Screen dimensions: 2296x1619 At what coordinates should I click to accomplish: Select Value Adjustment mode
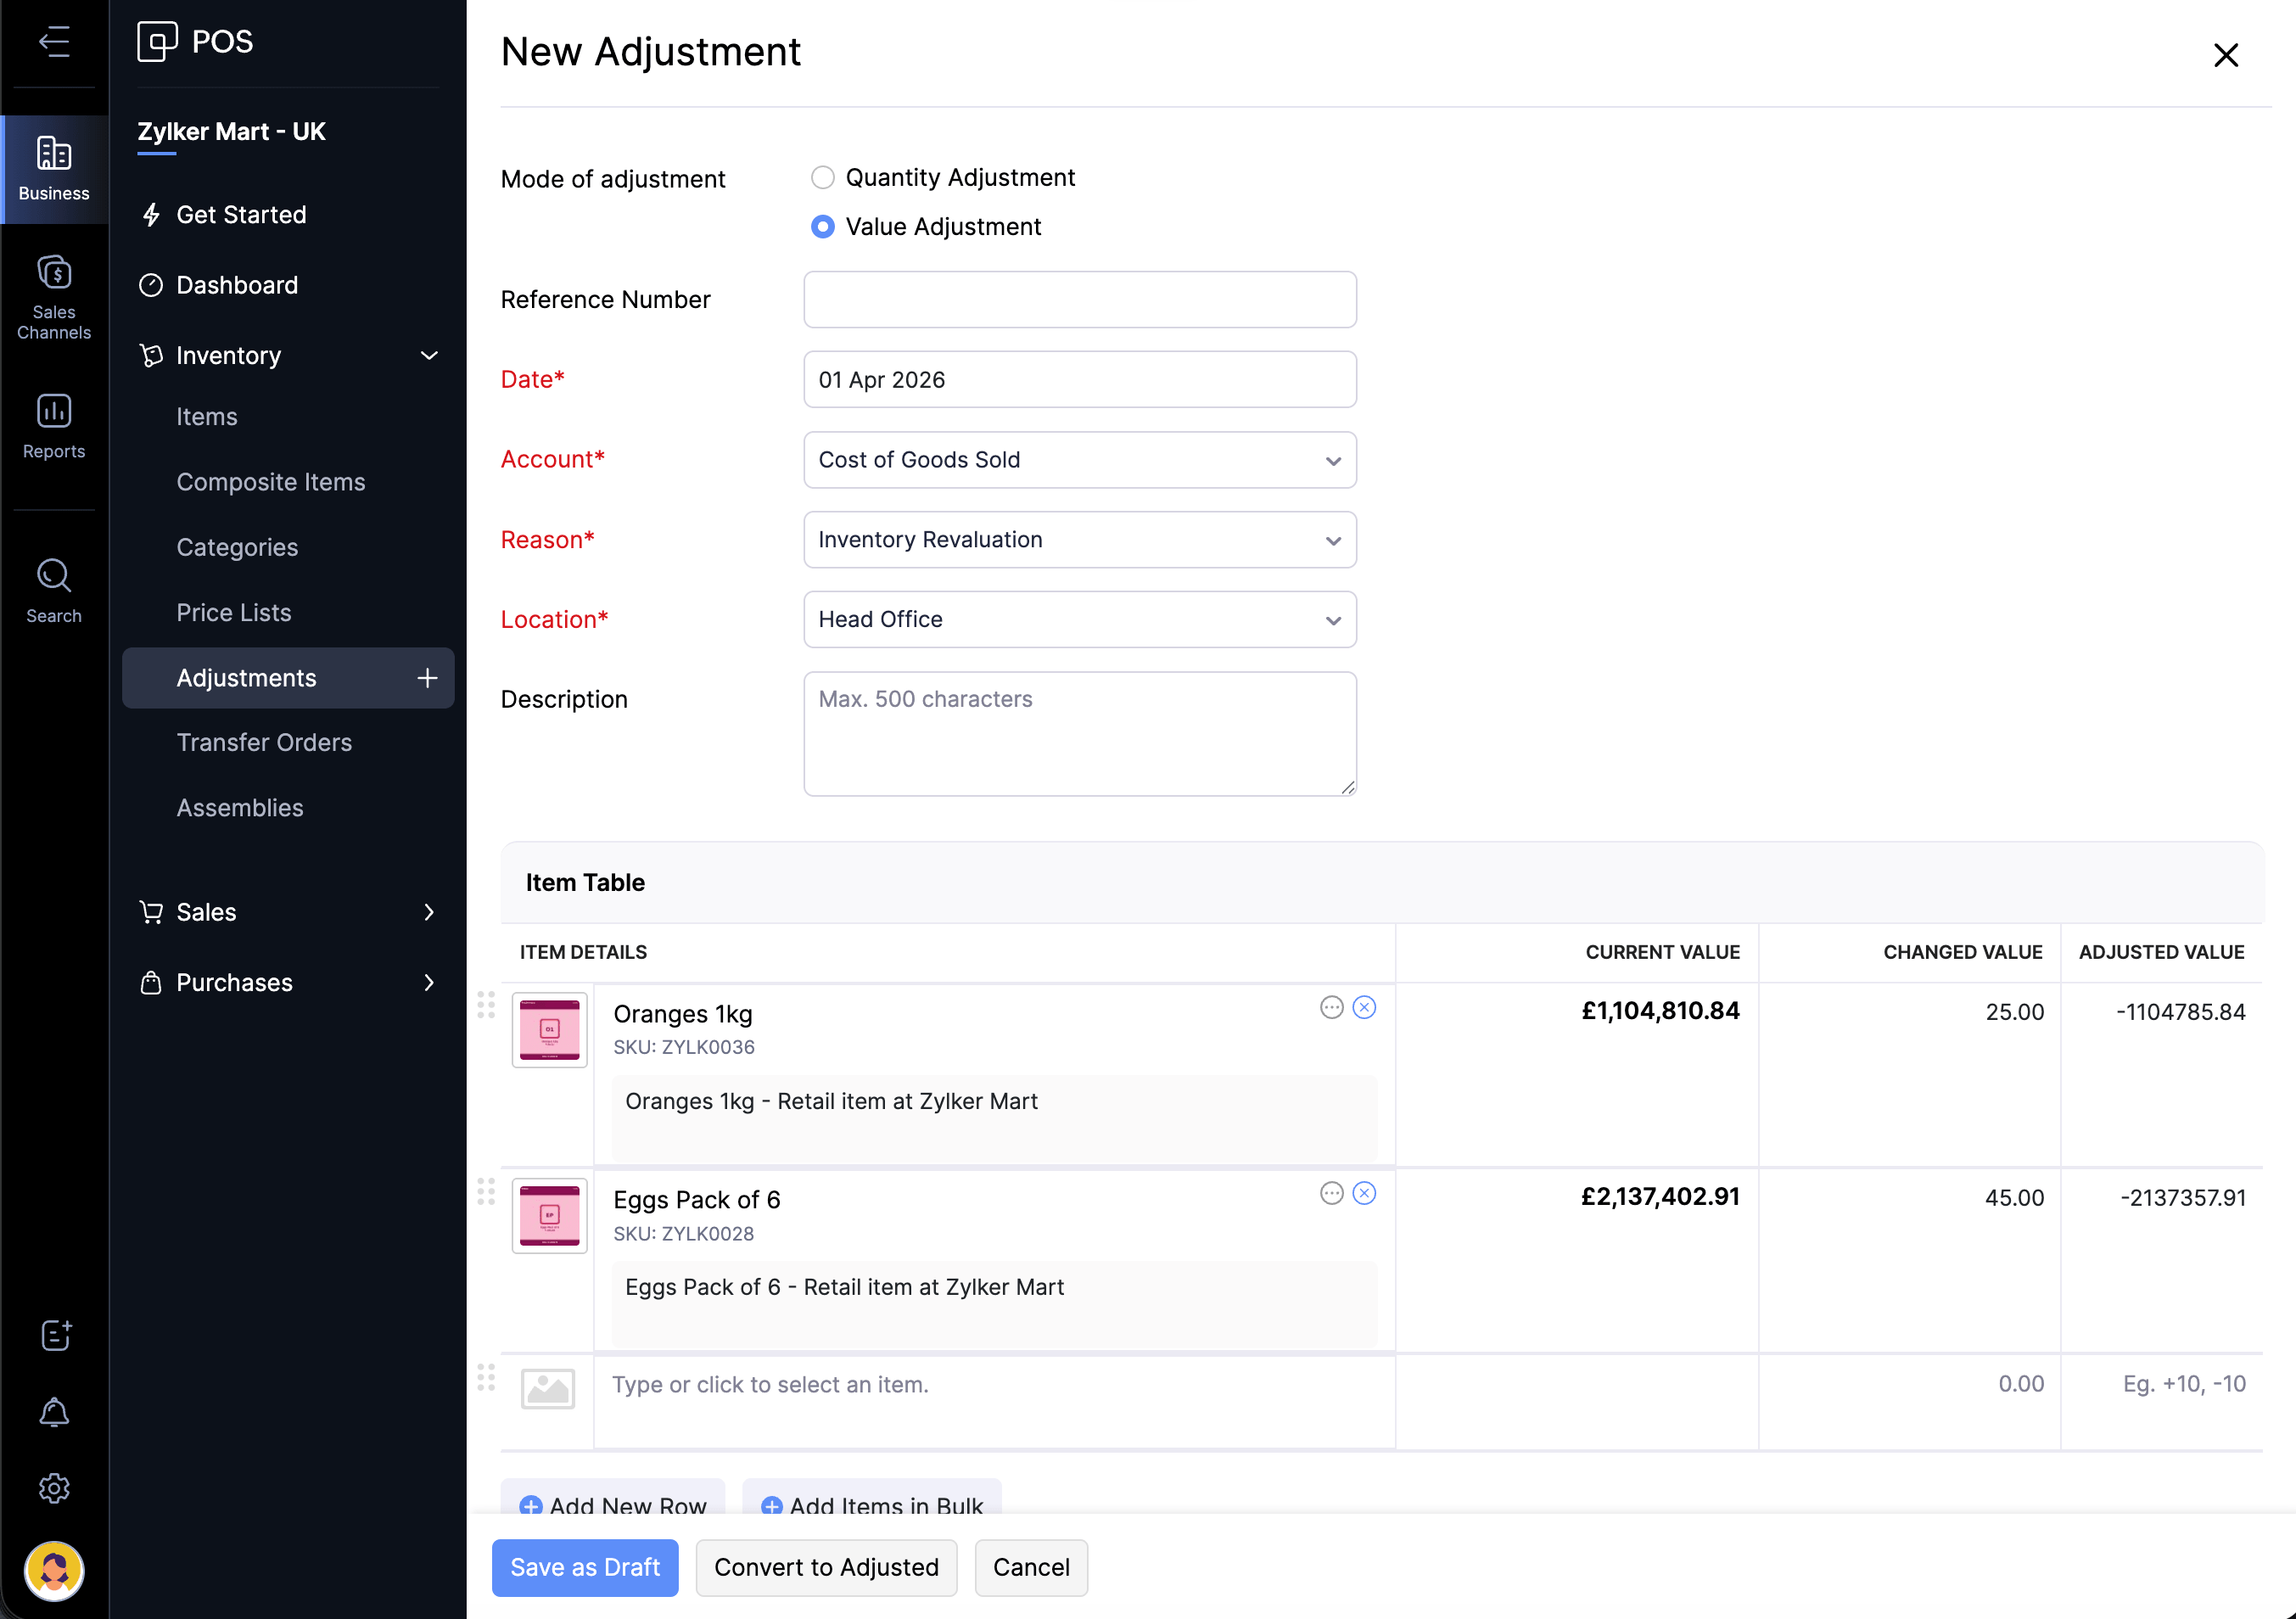tap(822, 227)
